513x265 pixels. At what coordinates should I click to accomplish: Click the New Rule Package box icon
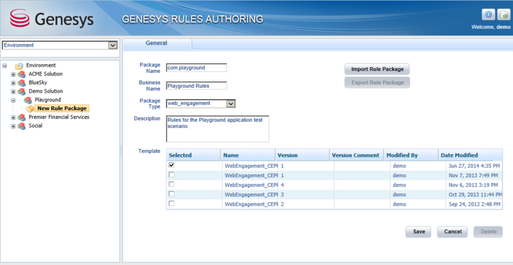pos(30,108)
